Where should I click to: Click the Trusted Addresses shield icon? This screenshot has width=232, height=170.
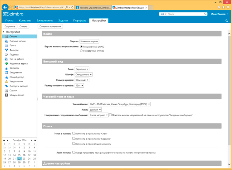click(x=7, y=63)
